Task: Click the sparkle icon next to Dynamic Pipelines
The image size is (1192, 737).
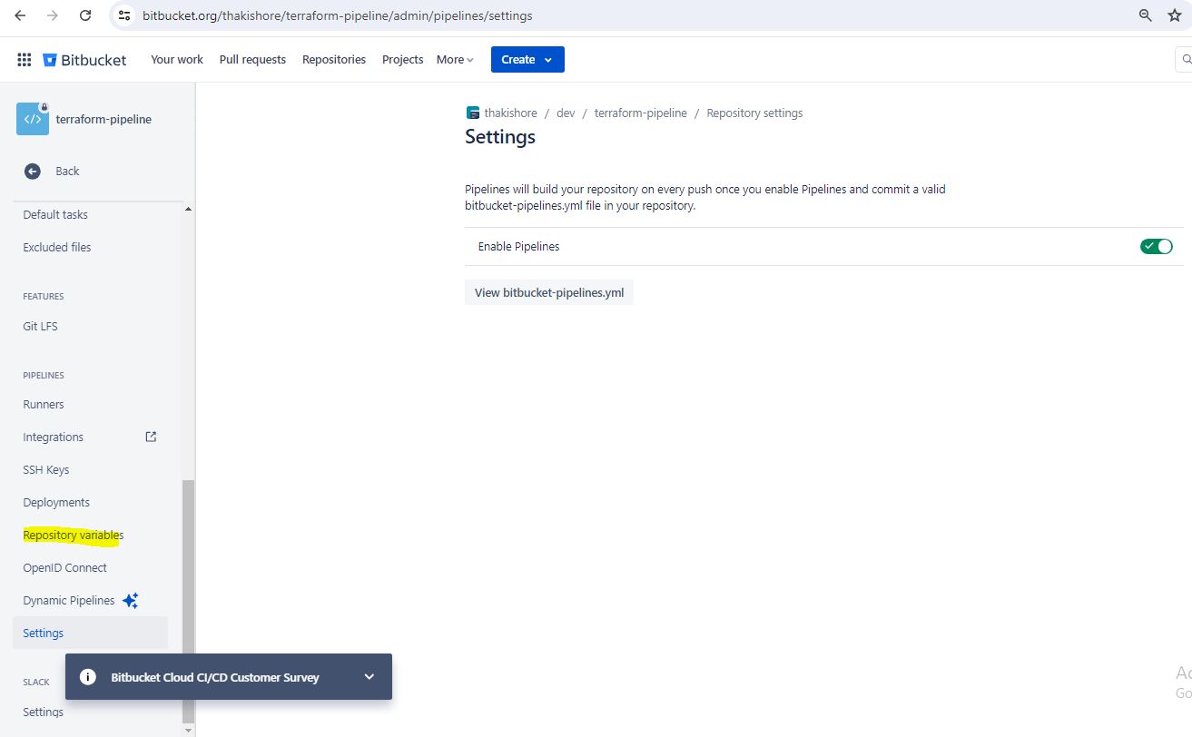Action: click(131, 601)
